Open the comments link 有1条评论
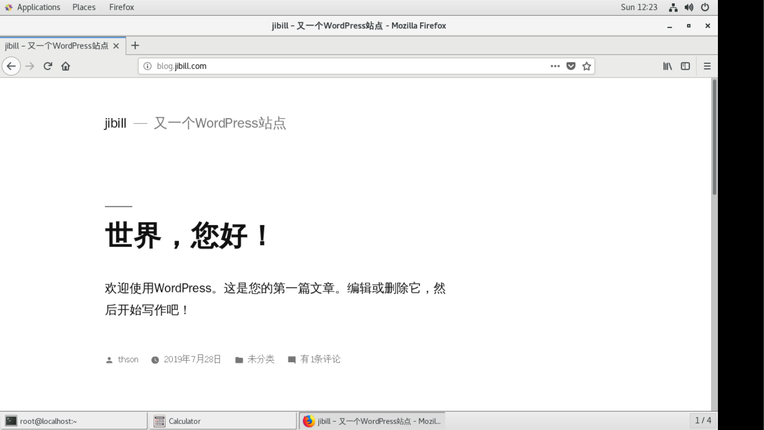The image size is (764, 430). (x=320, y=359)
